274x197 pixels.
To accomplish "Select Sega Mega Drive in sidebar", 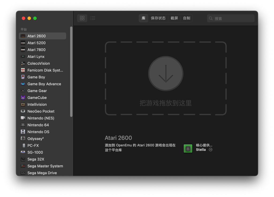I will pos(43,173).
